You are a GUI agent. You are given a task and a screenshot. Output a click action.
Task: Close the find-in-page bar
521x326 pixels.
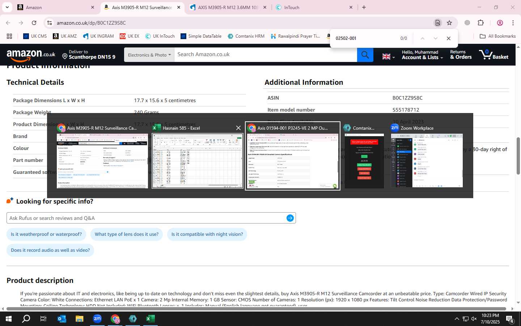[449, 38]
